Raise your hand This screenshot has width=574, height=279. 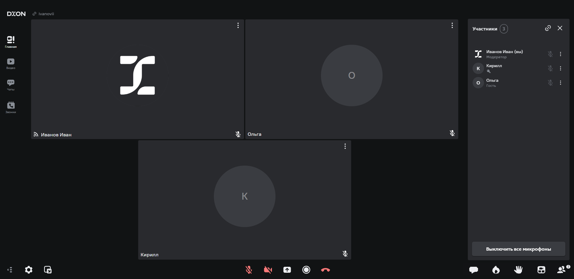tap(518, 270)
